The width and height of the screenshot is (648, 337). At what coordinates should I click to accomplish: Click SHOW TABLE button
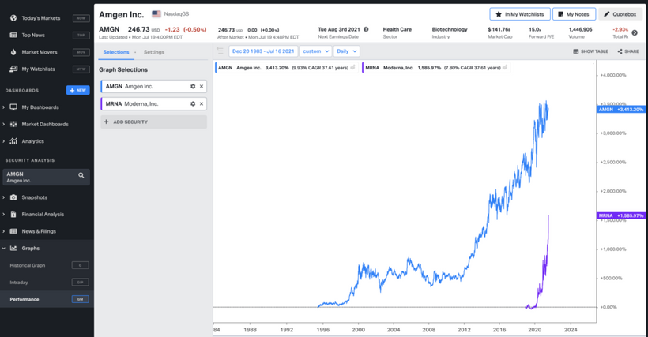[x=590, y=51]
